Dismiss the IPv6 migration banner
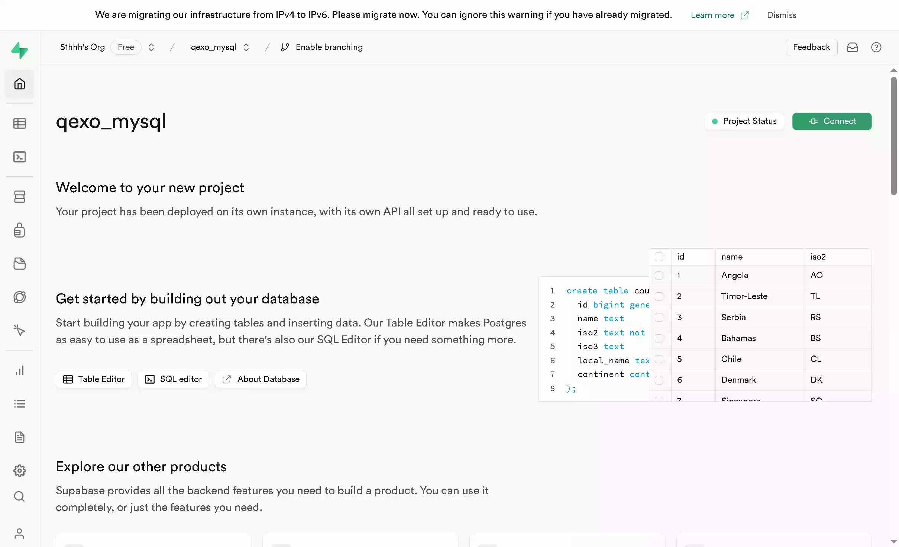This screenshot has height=547, width=899. (x=782, y=15)
